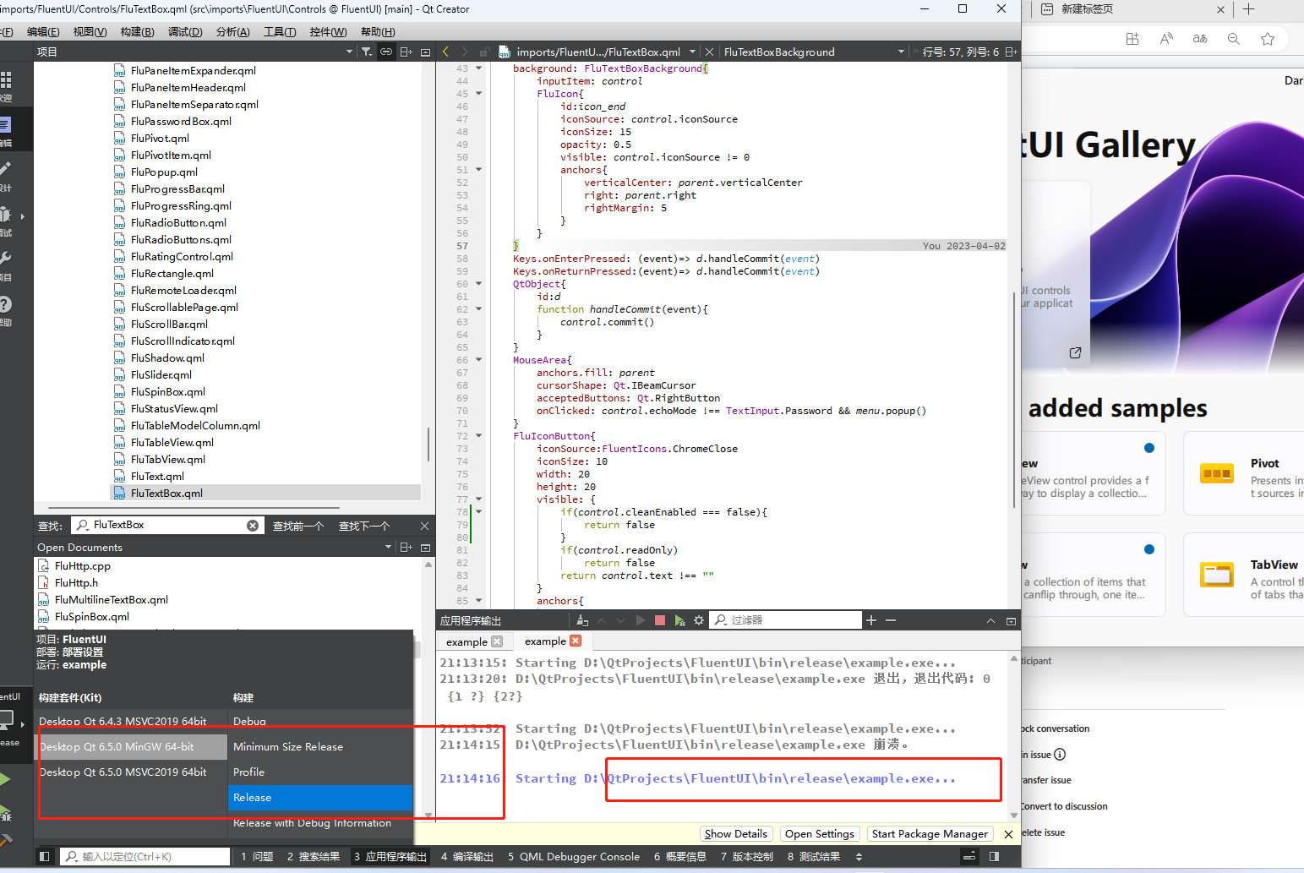Open the FluTextBox.qml document dropdown

[x=693, y=52]
